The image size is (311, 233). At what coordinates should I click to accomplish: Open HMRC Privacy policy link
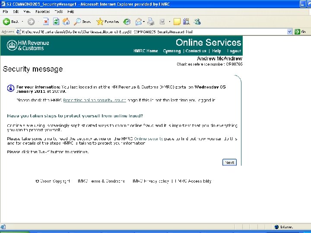pyautogui.click(x=151, y=181)
